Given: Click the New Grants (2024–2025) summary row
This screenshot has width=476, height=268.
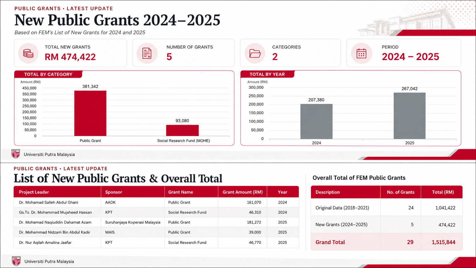Looking at the screenshot, I should [387, 224].
